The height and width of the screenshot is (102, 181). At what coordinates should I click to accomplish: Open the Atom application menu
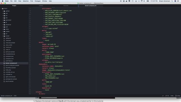[7, 1]
